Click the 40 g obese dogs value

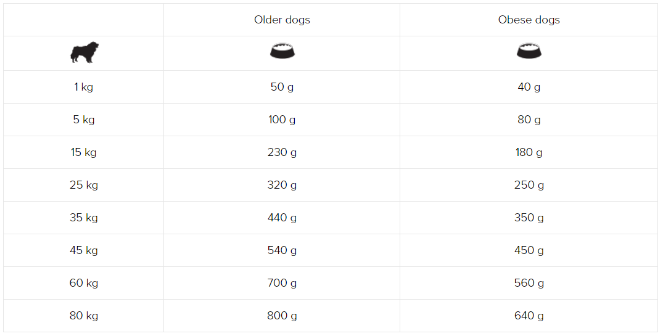coord(529,87)
